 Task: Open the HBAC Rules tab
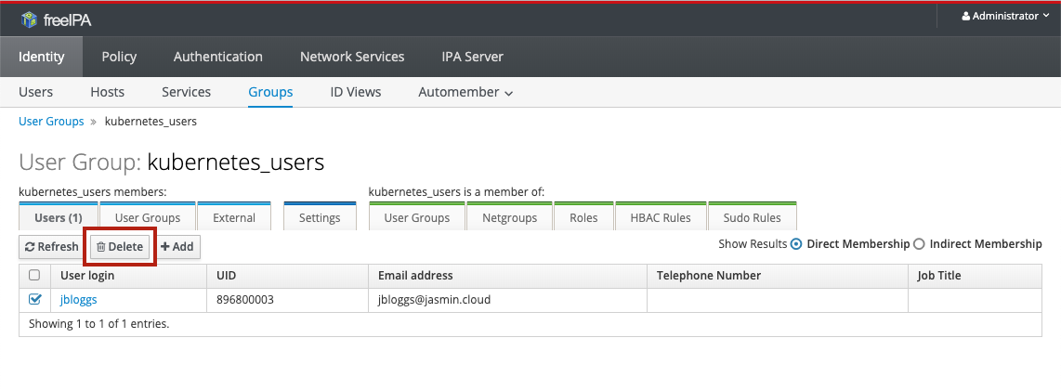click(x=661, y=217)
